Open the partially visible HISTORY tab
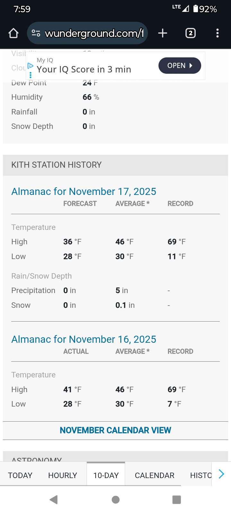The image size is (231, 513). (200, 475)
